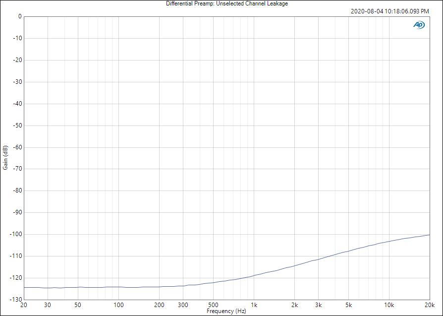Click the 200 Hz frequency axis label
This screenshot has height=316, width=443.
click(160, 305)
